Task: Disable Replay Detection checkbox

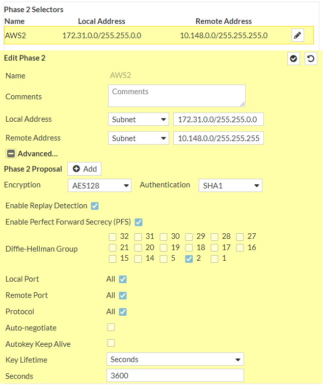Action: (94, 206)
